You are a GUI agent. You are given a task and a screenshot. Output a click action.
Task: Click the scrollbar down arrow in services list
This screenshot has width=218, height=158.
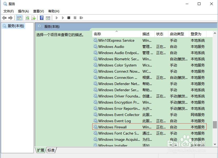[215, 144]
